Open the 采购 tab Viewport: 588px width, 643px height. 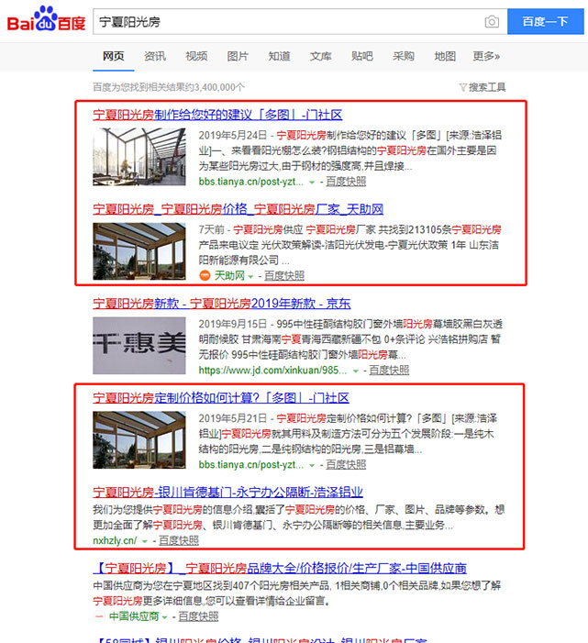point(404,56)
